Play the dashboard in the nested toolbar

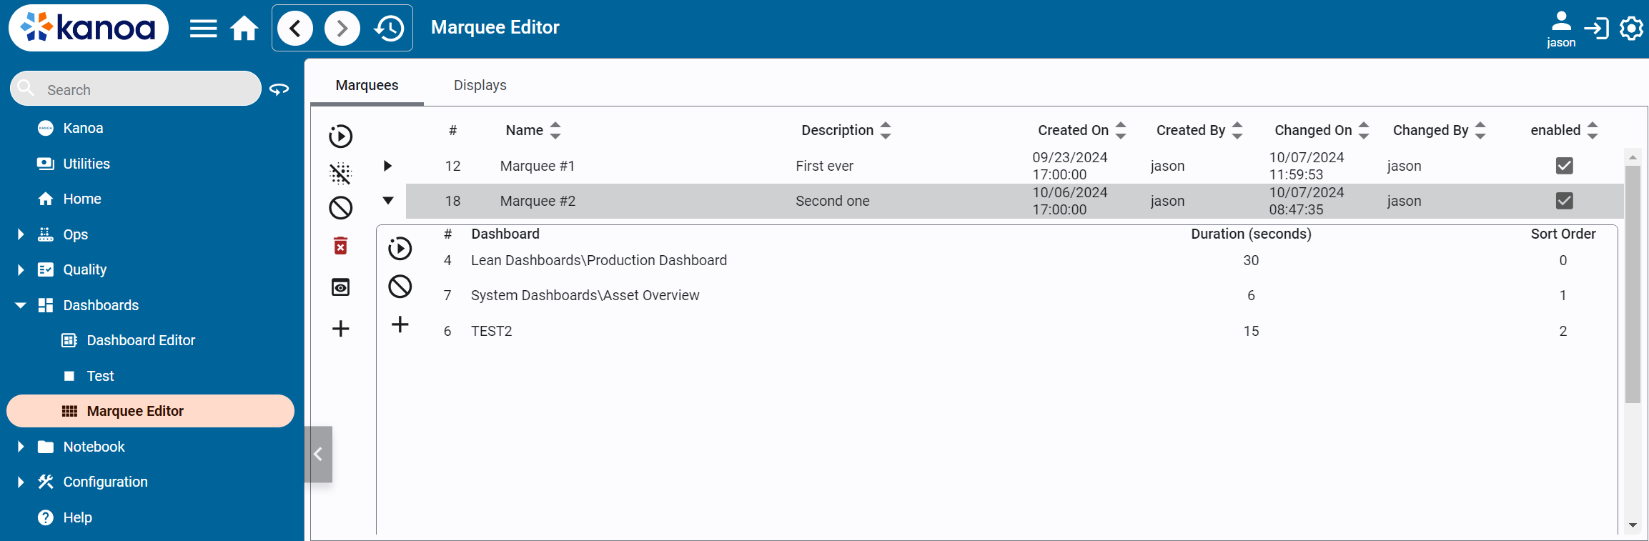point(400,249)
